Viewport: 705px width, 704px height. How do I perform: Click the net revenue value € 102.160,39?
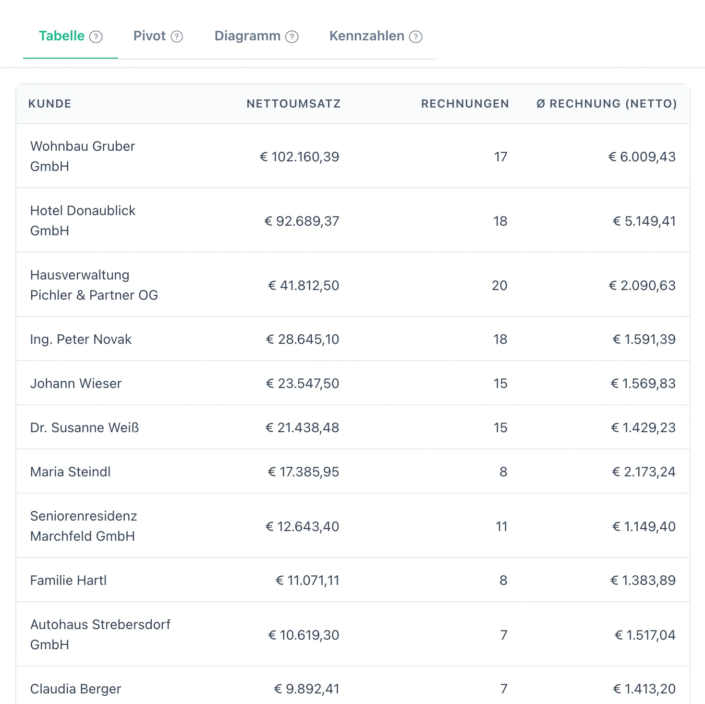(299, 157)
